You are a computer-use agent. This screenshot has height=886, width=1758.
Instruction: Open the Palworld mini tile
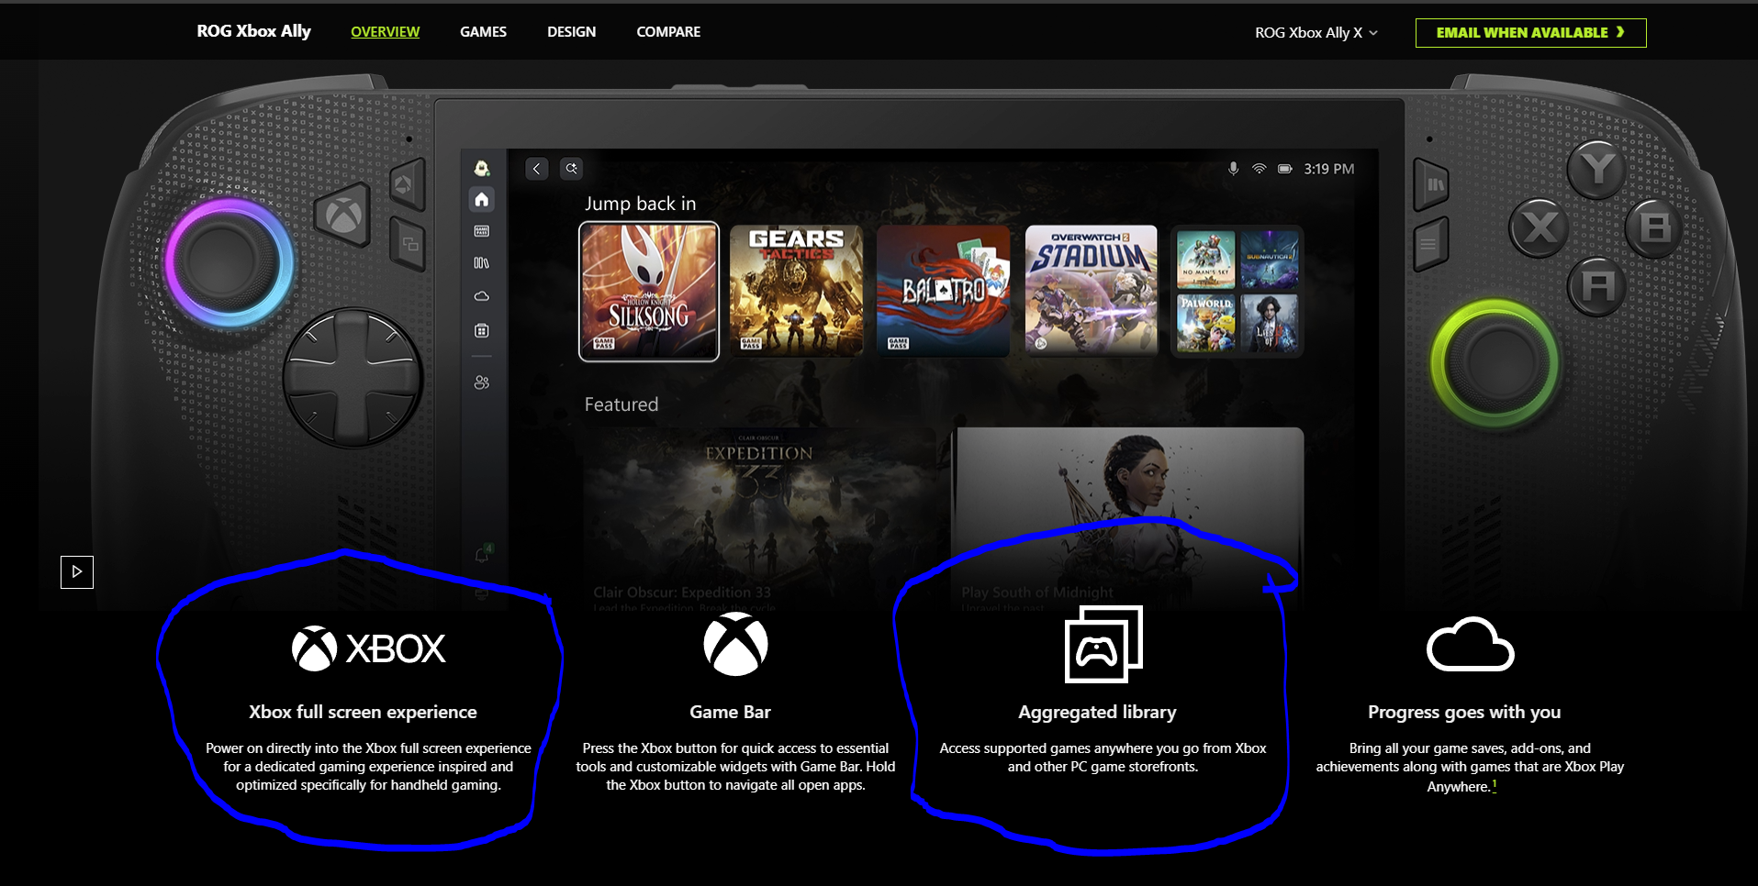pyautogui.click(x=1206, y=323)
